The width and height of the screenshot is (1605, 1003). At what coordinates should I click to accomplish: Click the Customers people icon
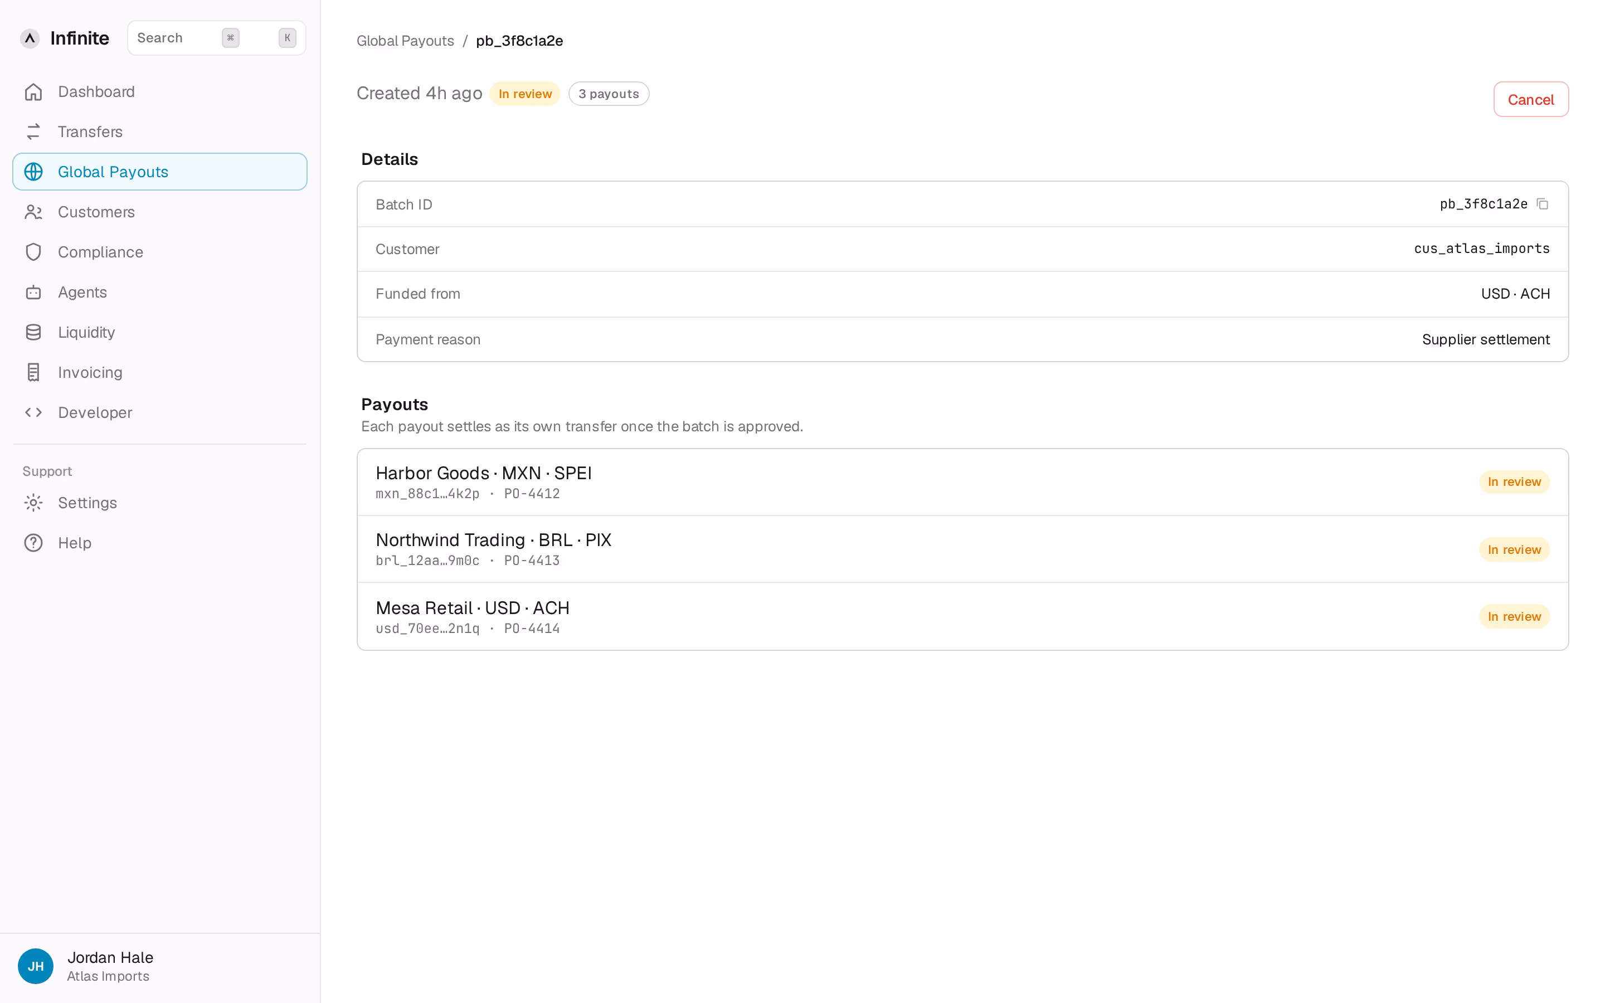[x=33, y=212]
